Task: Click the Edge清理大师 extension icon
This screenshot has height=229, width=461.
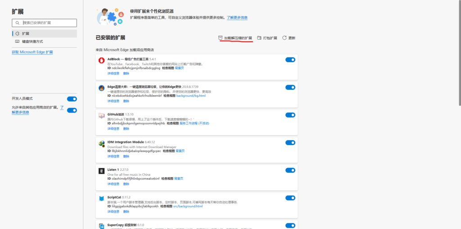Action: (x=101, y=88)
